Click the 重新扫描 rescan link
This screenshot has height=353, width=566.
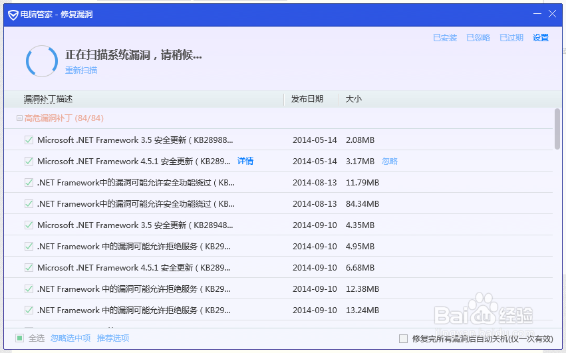click(x=81, y=70)
